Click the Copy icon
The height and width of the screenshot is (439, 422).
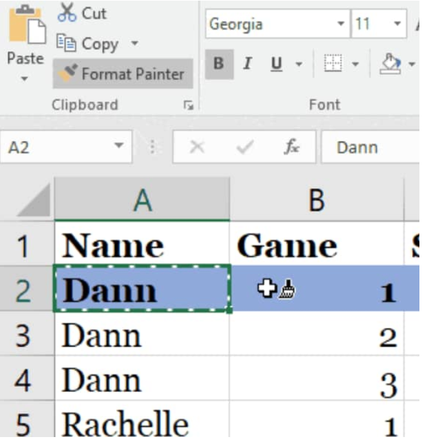tap(66, 43)
